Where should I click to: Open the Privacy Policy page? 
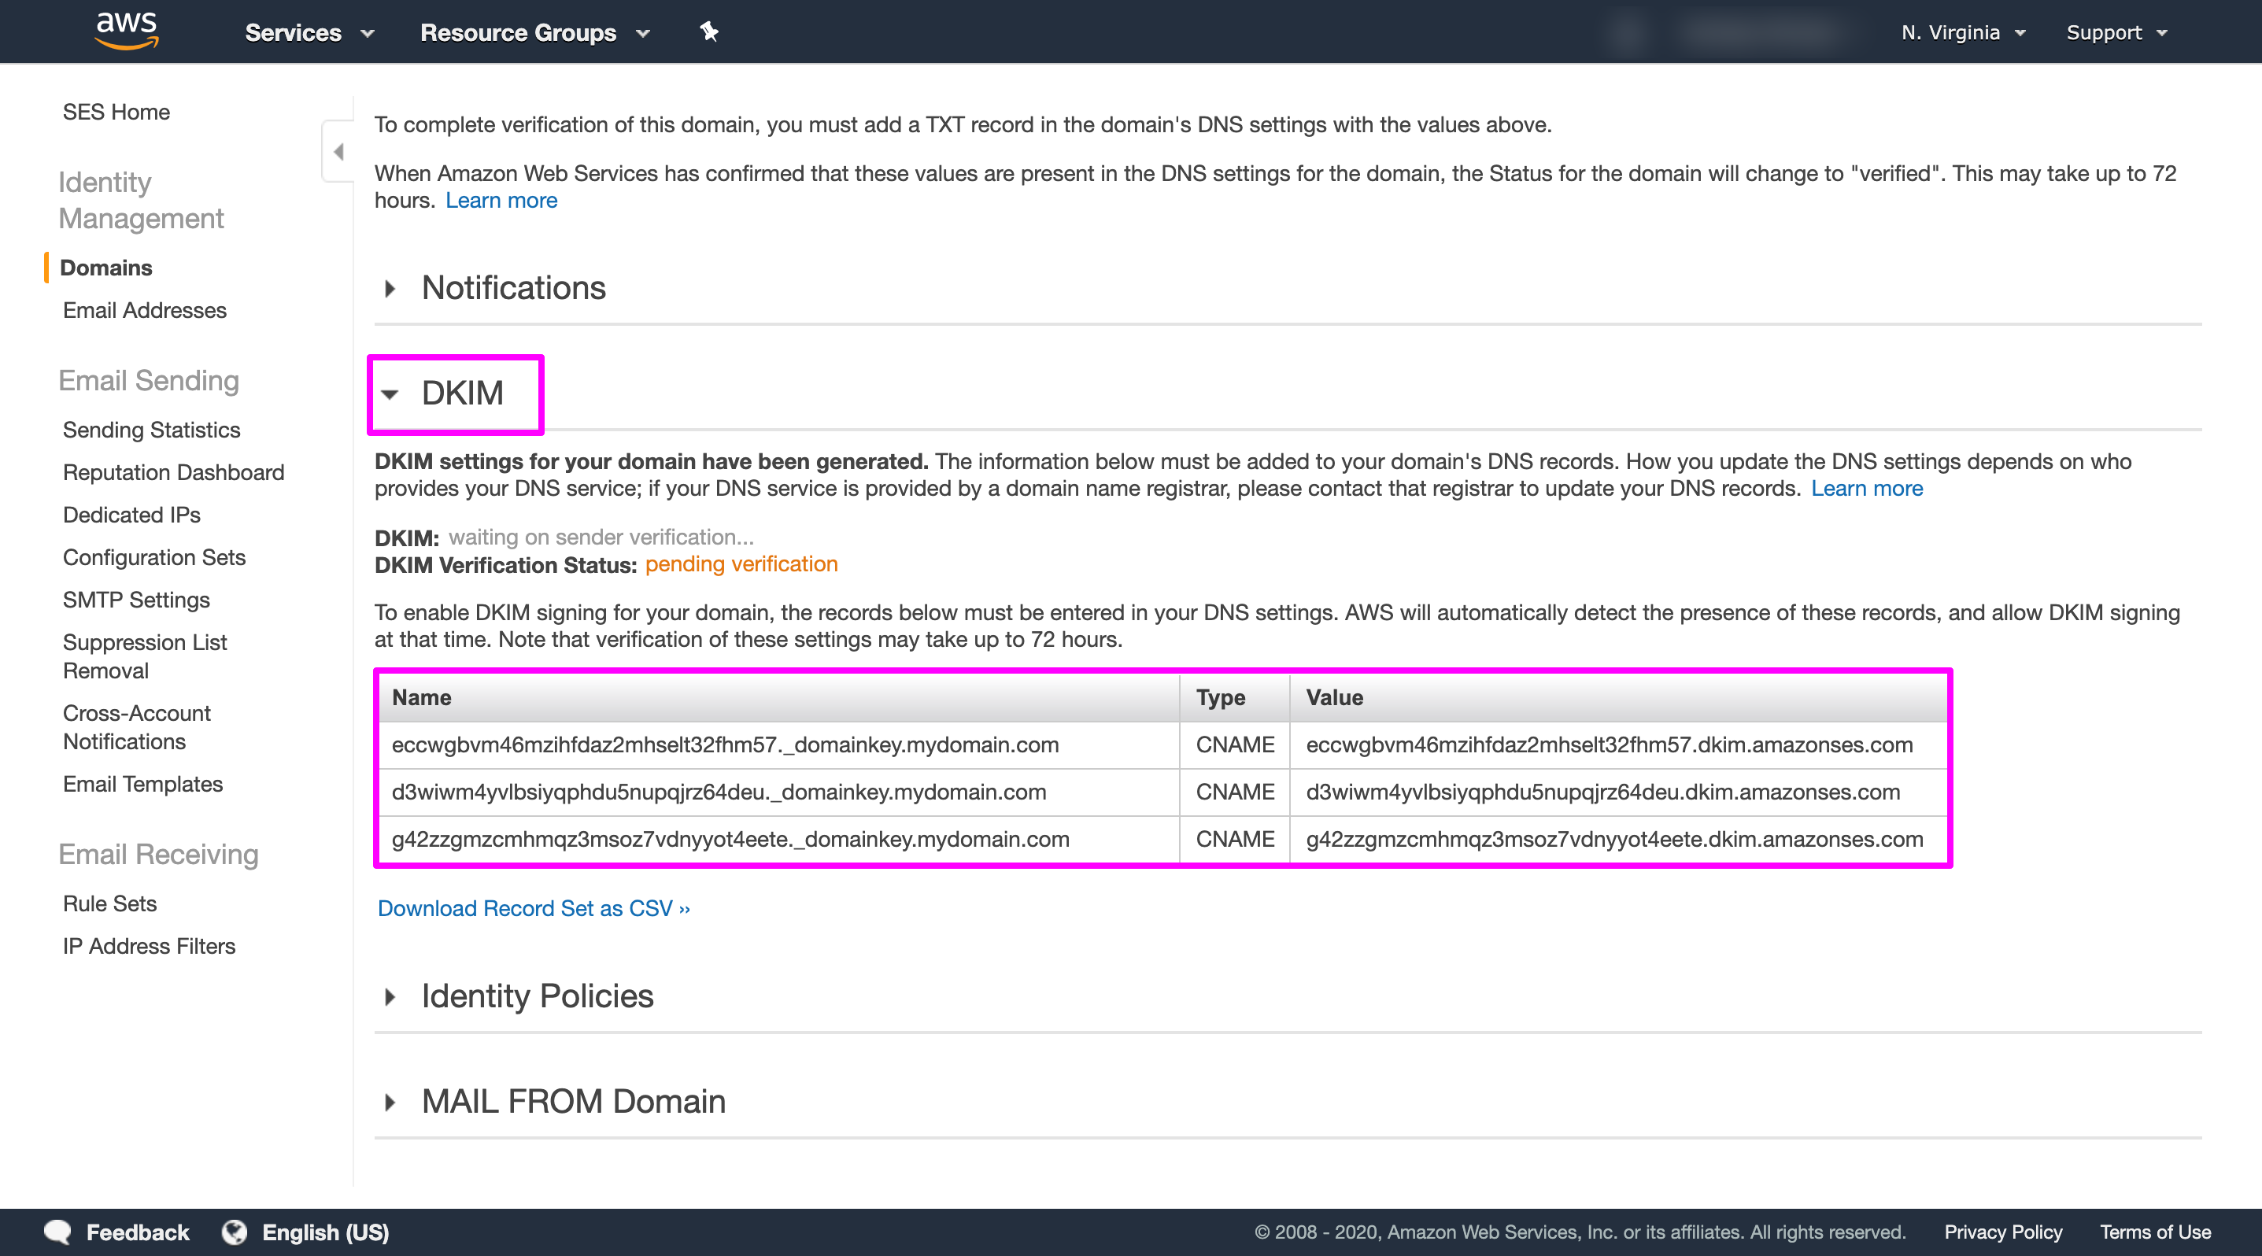pyautogui.click(x=2003, y=1232)
